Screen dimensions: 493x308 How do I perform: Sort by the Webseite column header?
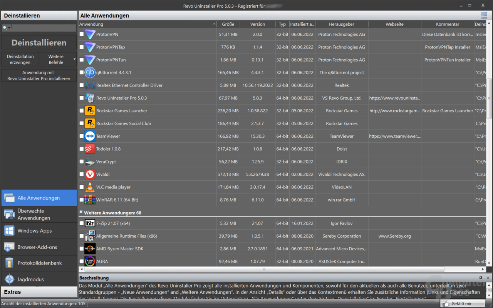click(394, 24)
